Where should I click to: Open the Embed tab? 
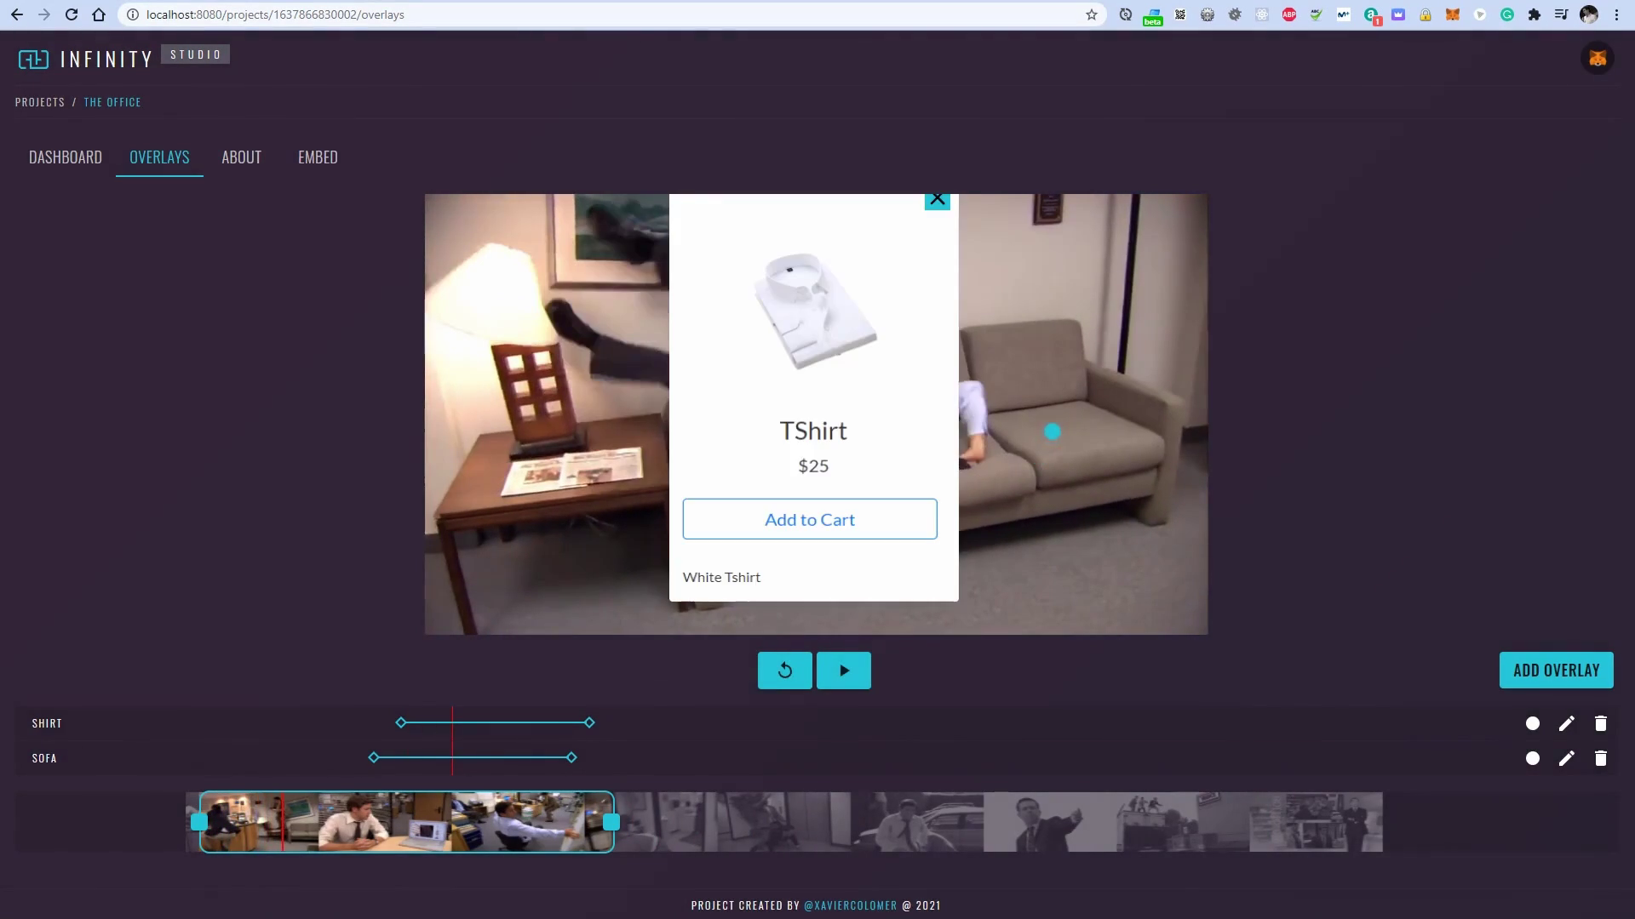318,157
